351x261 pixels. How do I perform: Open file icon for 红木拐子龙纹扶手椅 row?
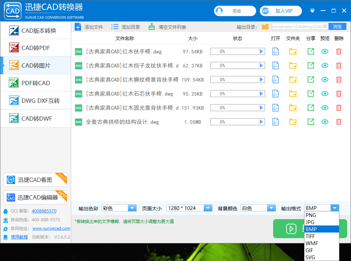(x=275, y=66)
